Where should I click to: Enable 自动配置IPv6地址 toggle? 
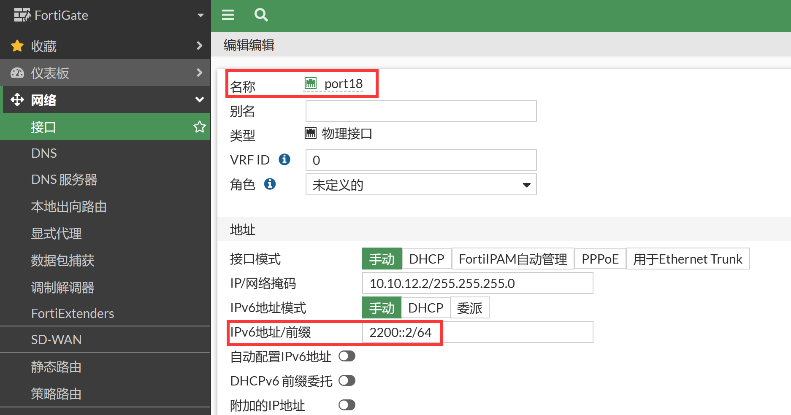pos(347,356)
